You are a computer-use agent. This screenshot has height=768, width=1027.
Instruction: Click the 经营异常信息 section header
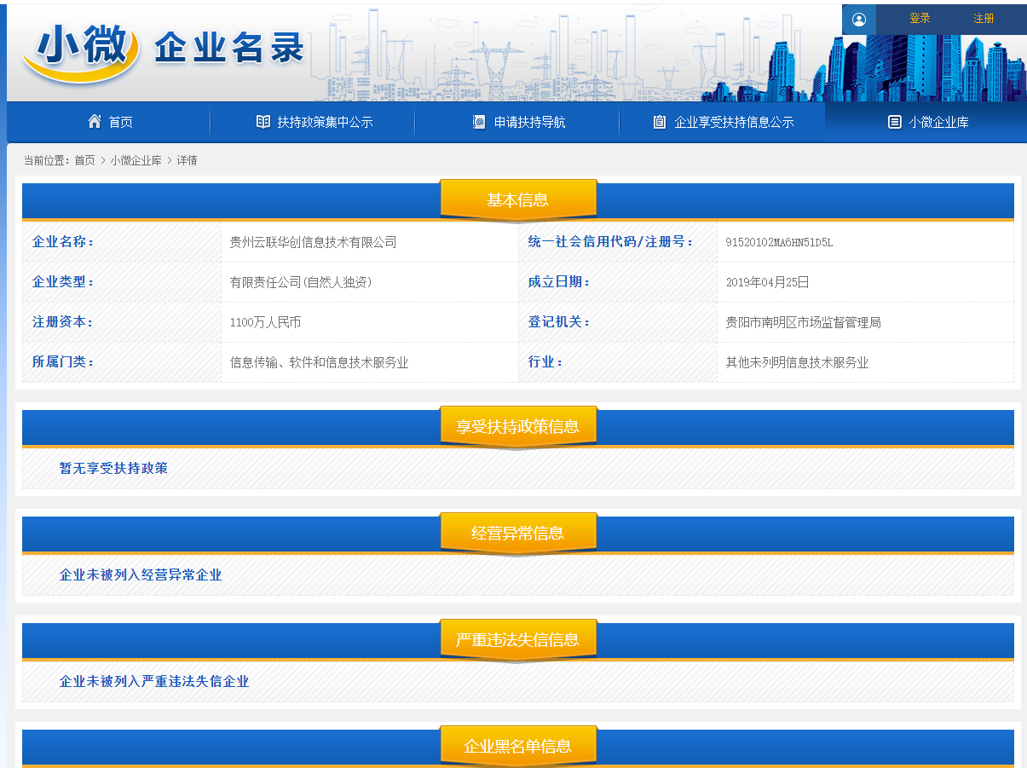coord(518,534)
